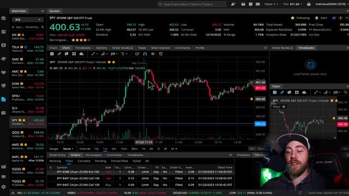This screenshot has height=196, width=349.
Task: Click the cloud save icon in main chart toolbar
Action: (x=81, y=54)
